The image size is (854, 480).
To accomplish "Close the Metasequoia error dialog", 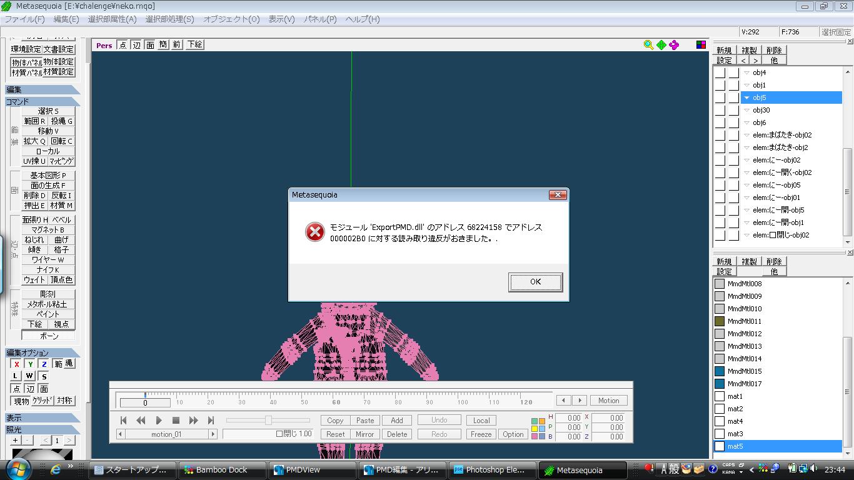I will coord(557,195).
